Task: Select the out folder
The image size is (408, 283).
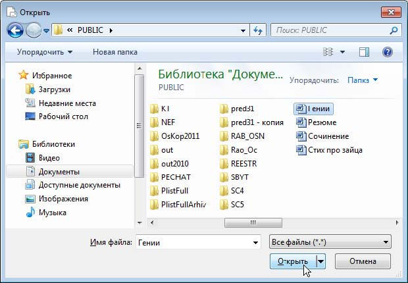Action: pyautogui.click(x=162, y=150)
